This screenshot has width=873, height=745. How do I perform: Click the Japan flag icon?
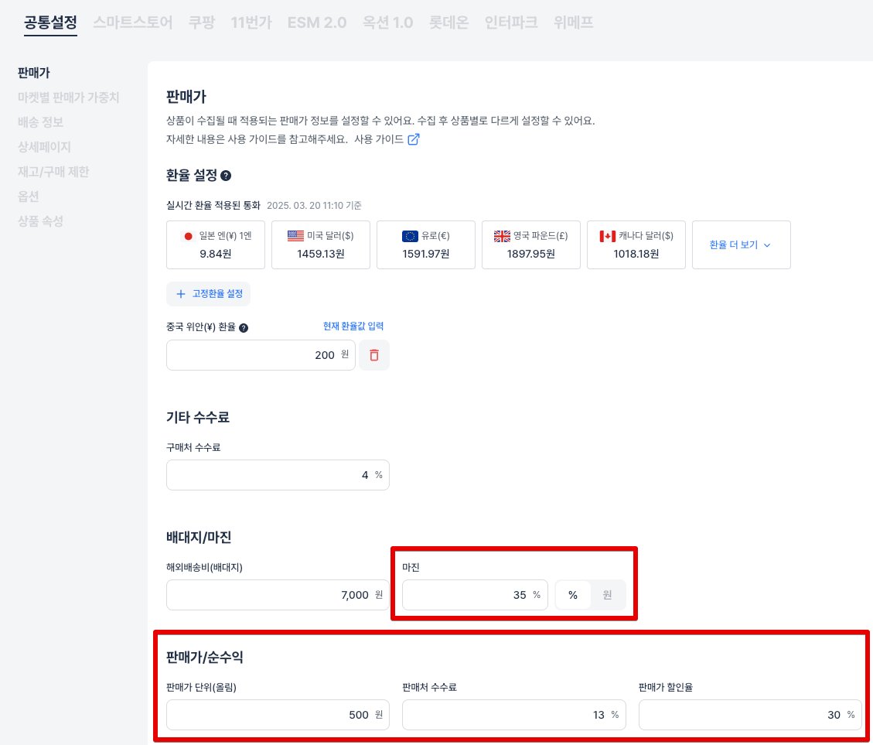[x=188, y=236]
